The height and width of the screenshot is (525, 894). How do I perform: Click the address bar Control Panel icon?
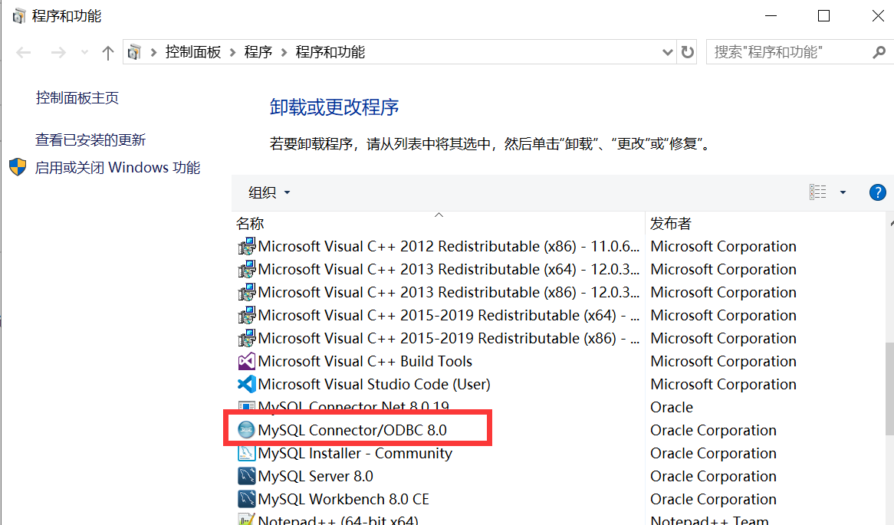134,52
